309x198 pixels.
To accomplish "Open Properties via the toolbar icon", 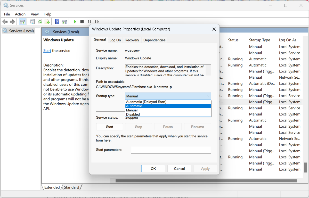I will click(32, 22).
